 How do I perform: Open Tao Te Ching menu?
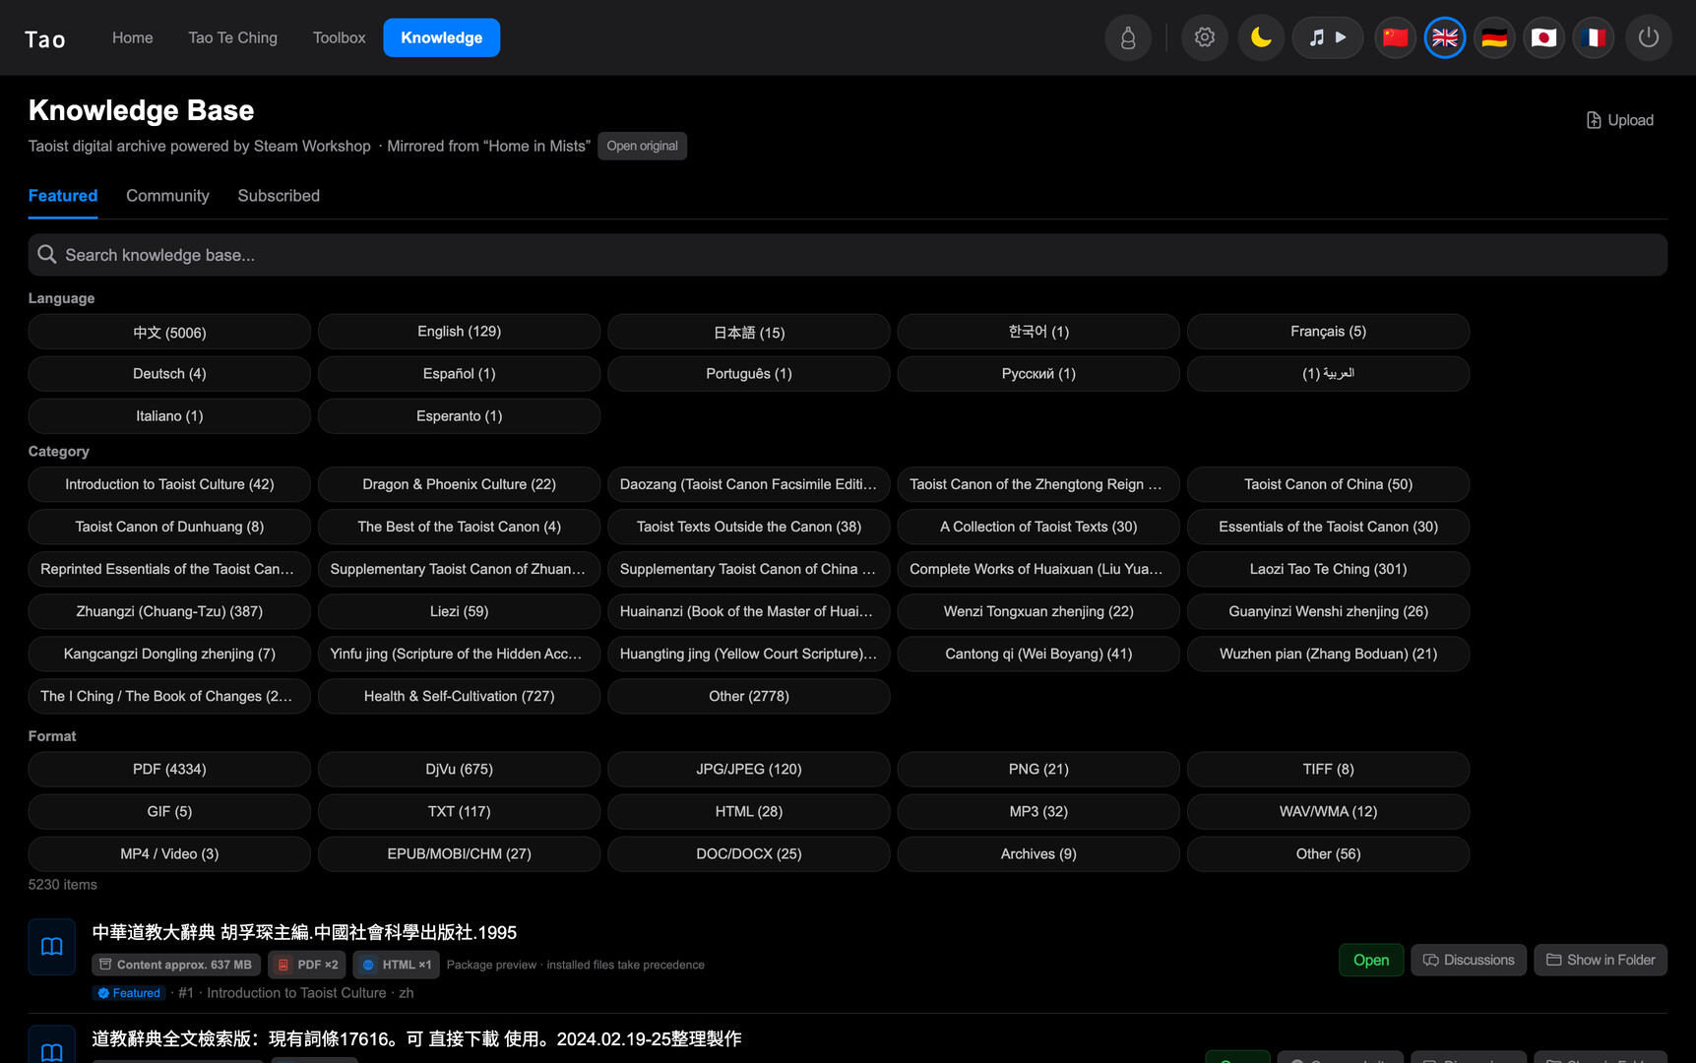(x=233, y=37)
